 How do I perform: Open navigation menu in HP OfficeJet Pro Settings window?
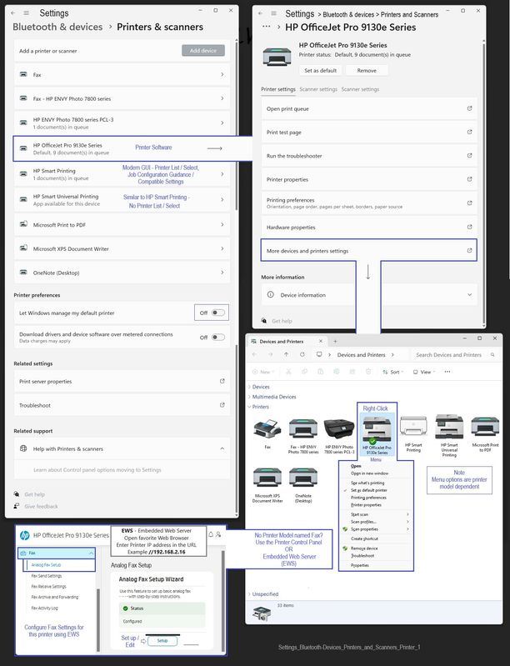coord(273,13)
